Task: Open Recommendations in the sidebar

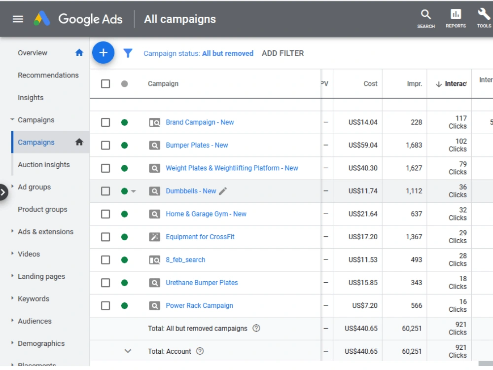Action: (x=48, y=75)
